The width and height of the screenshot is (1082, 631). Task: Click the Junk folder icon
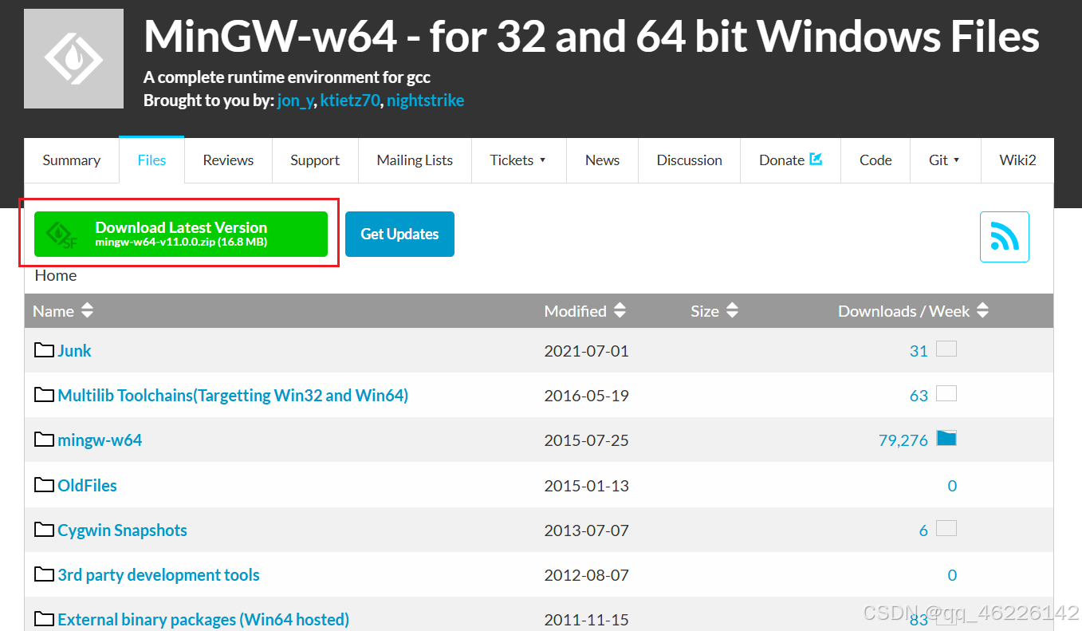pyautogui.click(x=44, y=350)
